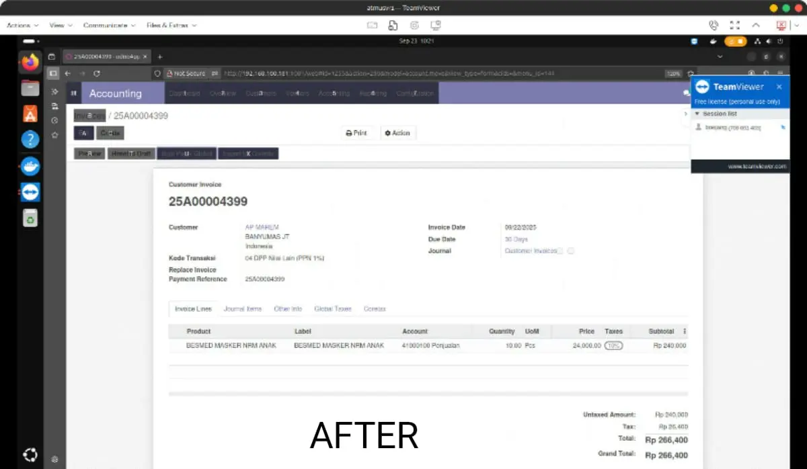
Task: Click the browser reload page icon
Action: coord(97,73)
